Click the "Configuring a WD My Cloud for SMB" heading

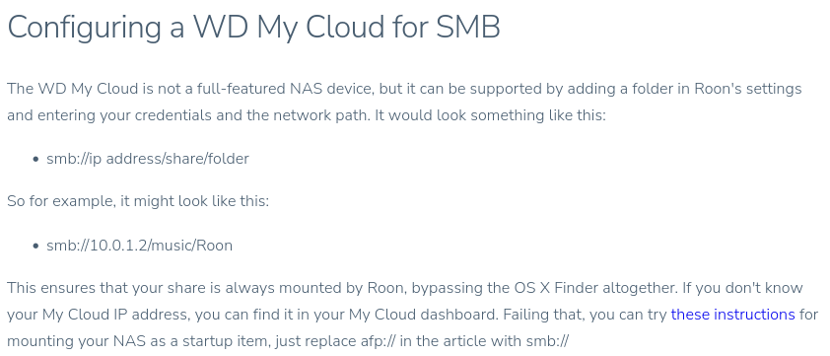(253, 27)
